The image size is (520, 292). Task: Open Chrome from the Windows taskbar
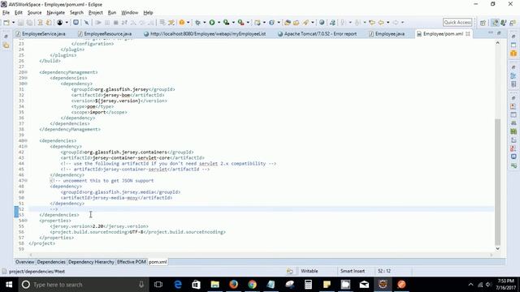(x=253, y=285)
